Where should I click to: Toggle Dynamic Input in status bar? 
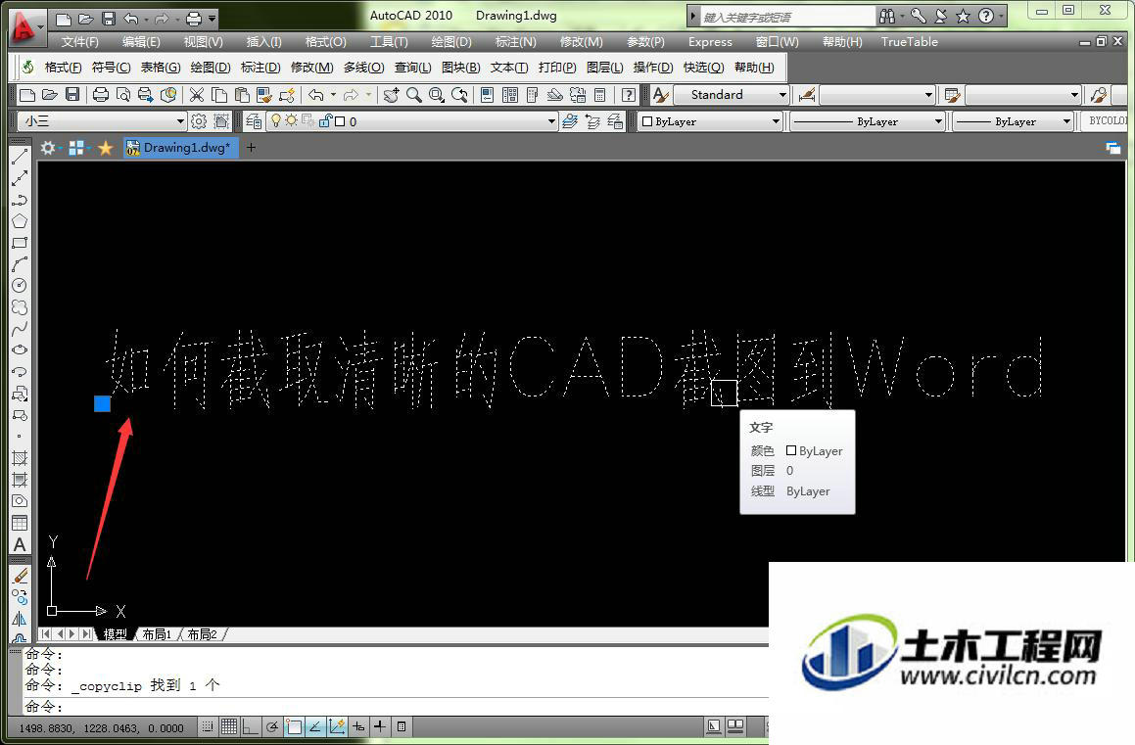(x=358, y=727)
